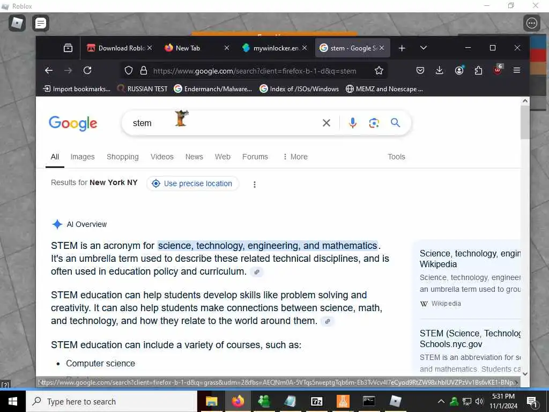Open Firefox downloads panel

(x=440, y=70)
